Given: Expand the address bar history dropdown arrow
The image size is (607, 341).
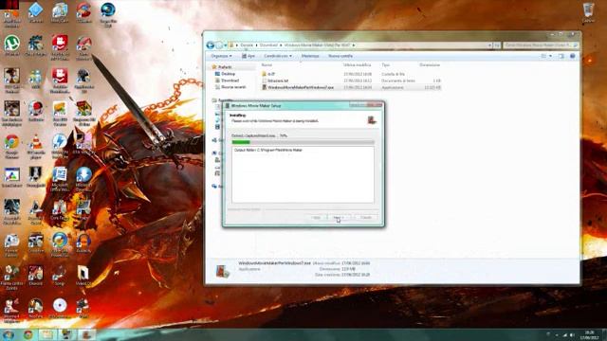Looking at the screenshot, I should 489,45.
